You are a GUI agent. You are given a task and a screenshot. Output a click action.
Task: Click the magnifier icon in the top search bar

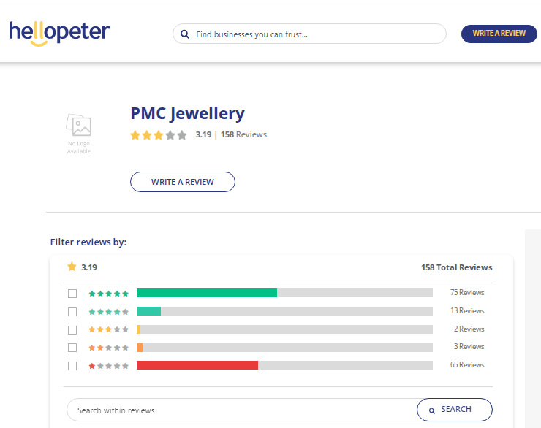(185, 34)
